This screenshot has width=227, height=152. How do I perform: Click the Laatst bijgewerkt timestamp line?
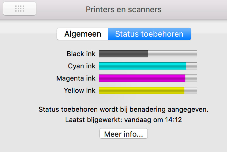point(124,120)
